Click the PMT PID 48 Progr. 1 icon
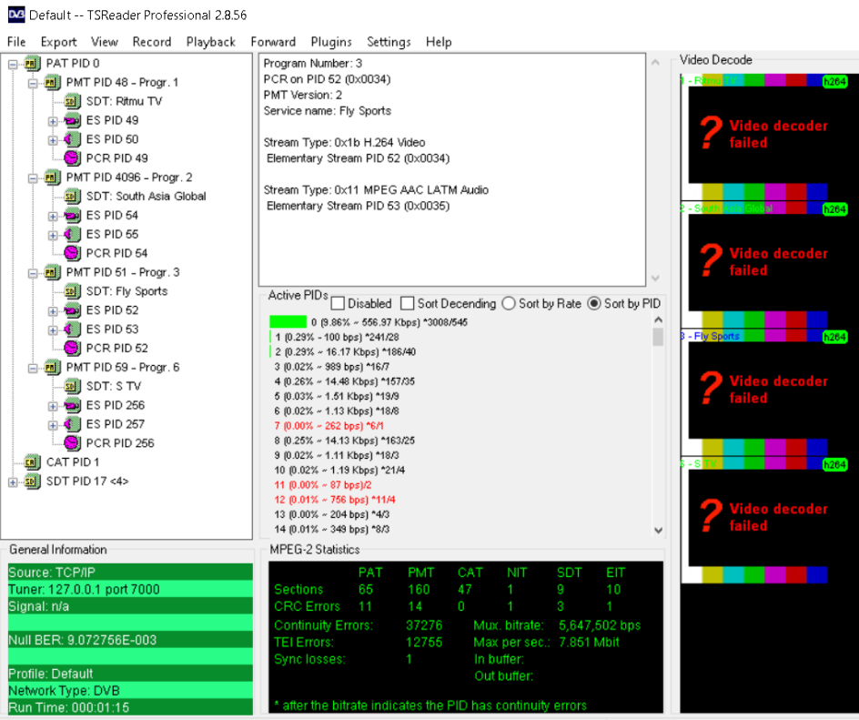This screenshot has height=720, width=859. [52, 82]
